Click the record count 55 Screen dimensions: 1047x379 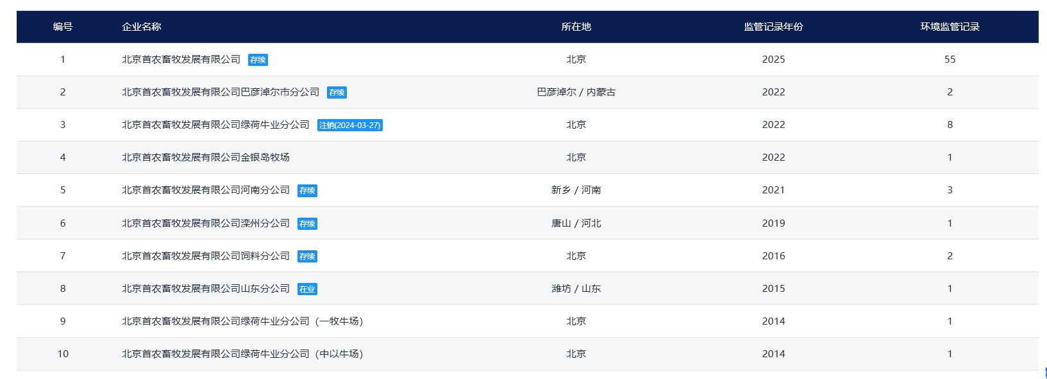[950, 60]
